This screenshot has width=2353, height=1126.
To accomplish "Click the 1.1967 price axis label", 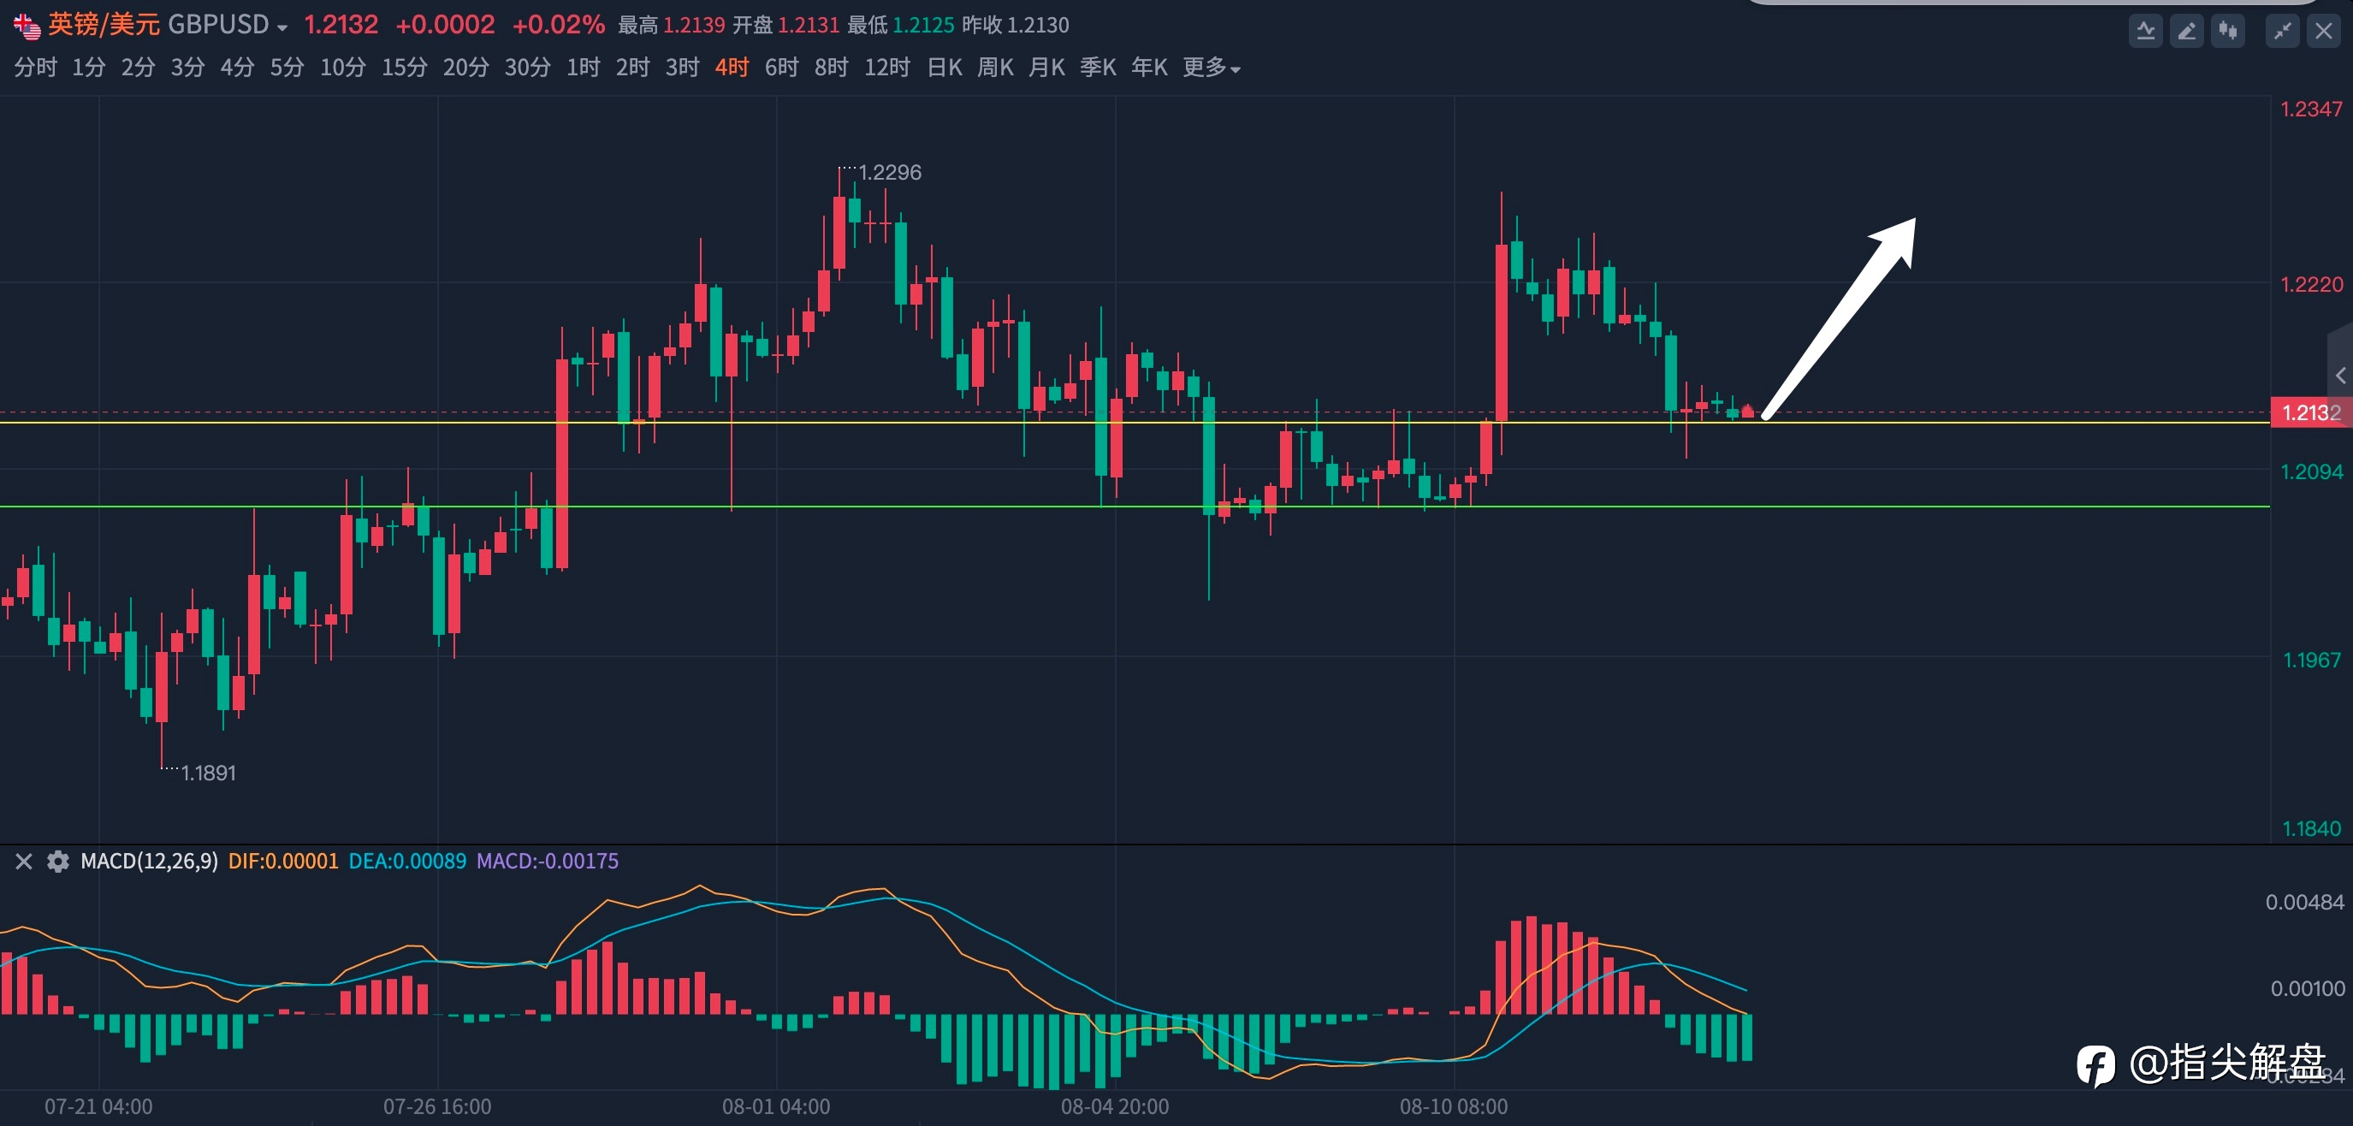I will 2311,661.
